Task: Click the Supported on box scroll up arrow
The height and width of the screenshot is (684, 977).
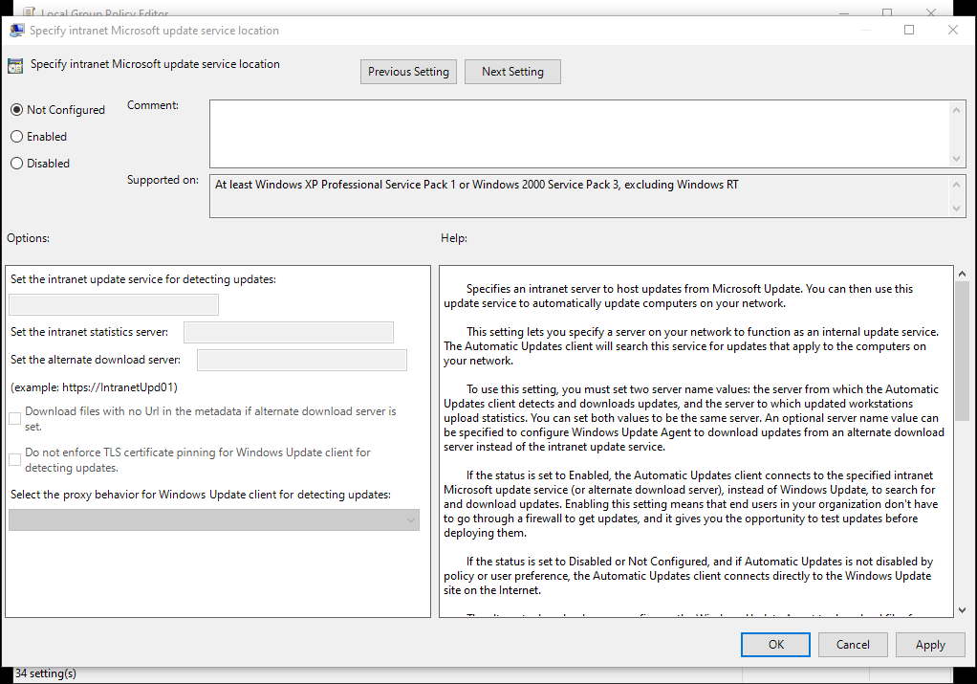Action: pyautogui.click(x=956, y=185)
